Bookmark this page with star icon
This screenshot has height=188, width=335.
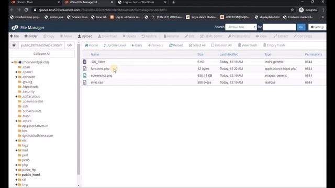point(292,10)
